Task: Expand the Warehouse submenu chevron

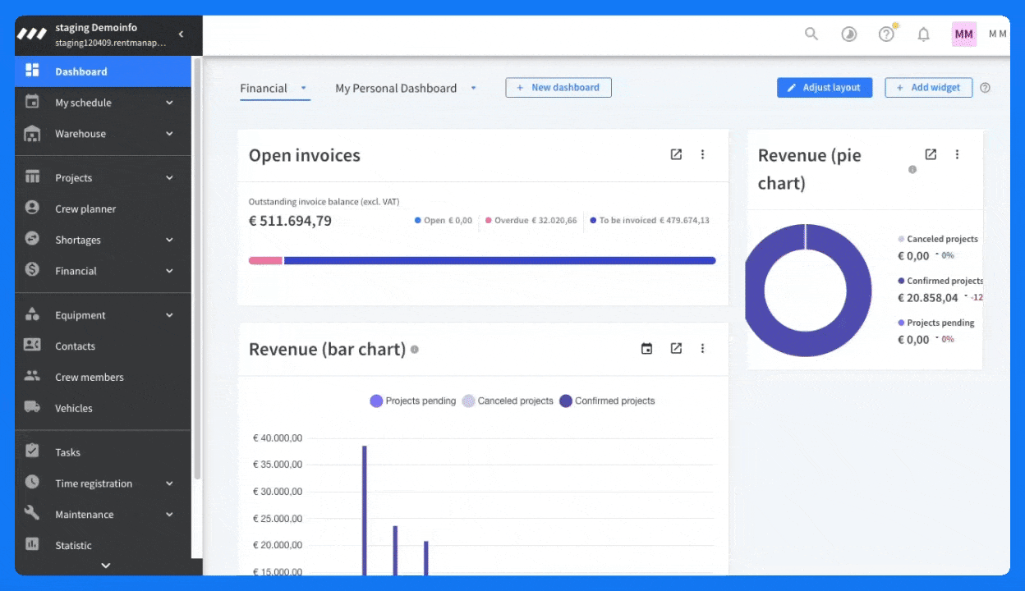Action: 169,134
